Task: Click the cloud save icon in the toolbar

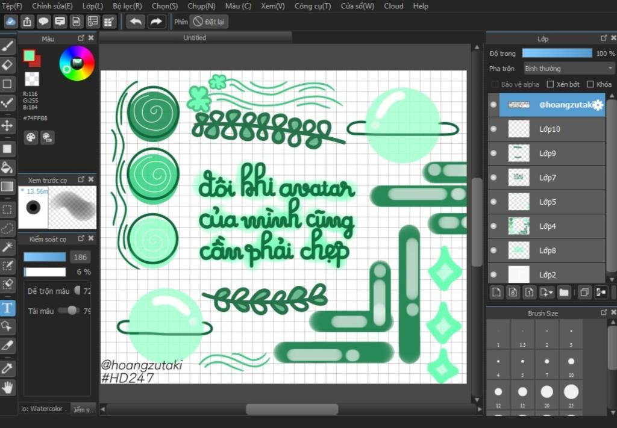Action: point(11,22)
